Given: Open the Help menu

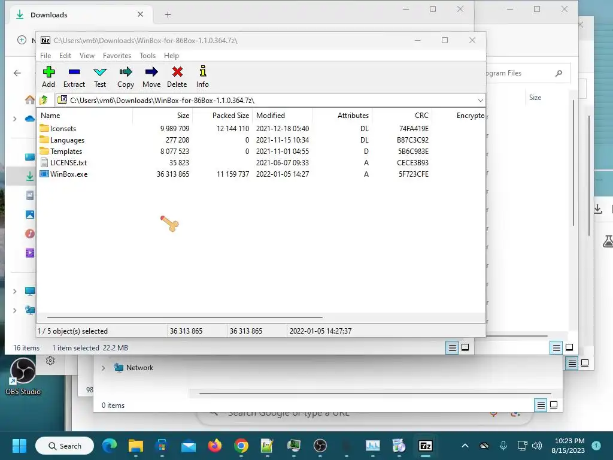Looking at the screenshot, I should coord(171,56).
